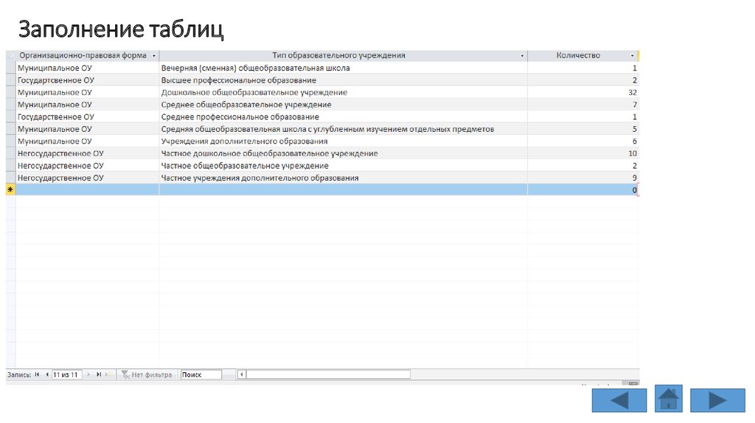Viewport: 755px width, 423px height.
Task: Click the home slide button
Action: pos(668,399)
